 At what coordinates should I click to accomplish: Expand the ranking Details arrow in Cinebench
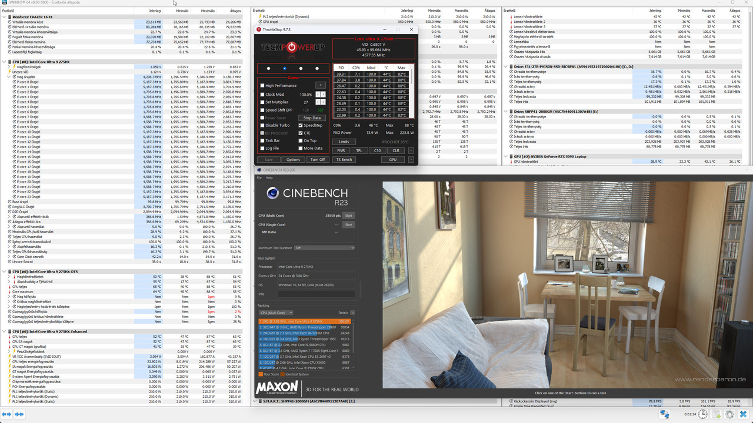(x=352, y=313)
